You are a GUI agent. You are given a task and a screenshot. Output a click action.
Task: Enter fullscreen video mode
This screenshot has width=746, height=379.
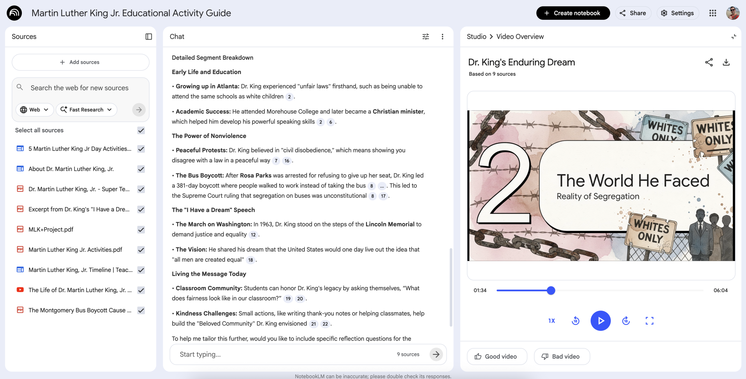[649, 321]
